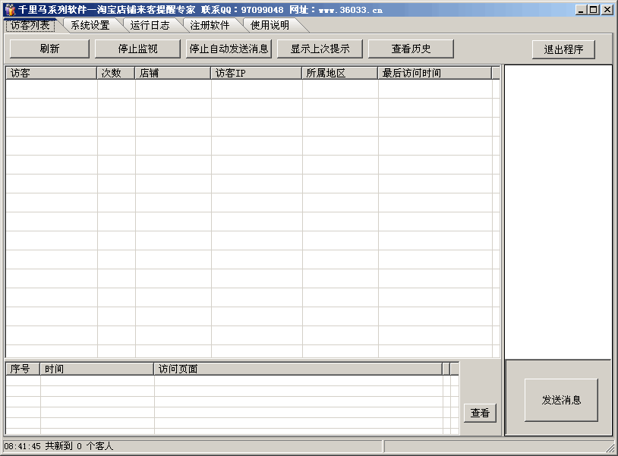Click the 刷新 button
This screenshot has height=456, width=618.
pos(49,49)
